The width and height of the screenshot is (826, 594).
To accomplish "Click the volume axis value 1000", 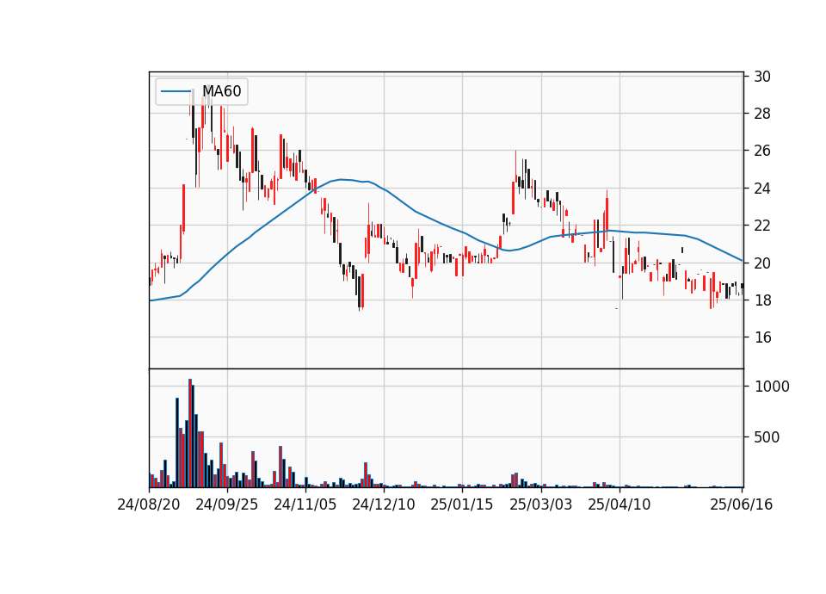I will pyautogui.click(x=772, y=387).
